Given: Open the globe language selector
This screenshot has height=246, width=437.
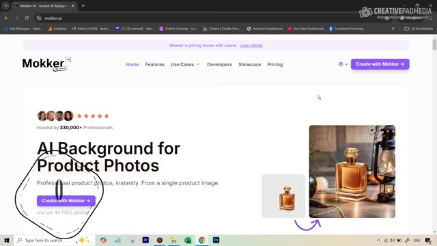Looking at the screenshot, I should 343,64.
